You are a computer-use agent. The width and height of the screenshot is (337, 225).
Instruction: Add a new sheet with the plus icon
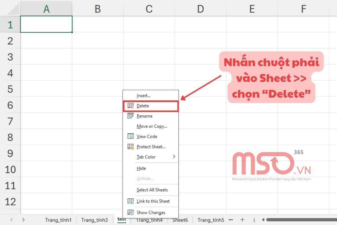click(x=242, y=220)
